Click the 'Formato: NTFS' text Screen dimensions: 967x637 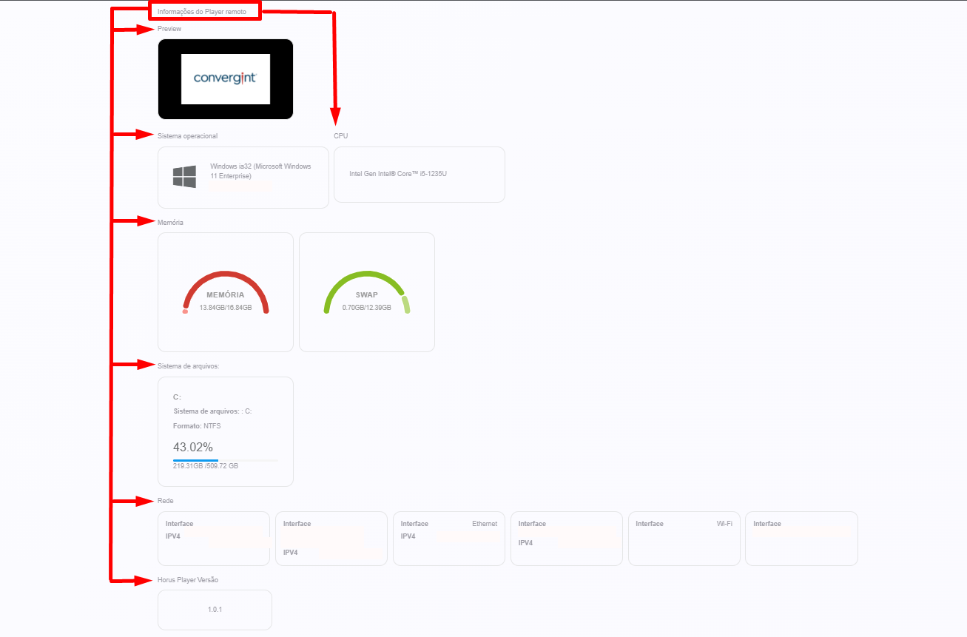(197, 426)
